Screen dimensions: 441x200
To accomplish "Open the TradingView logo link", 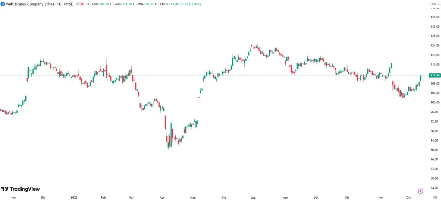I will [x=21, y=189].
